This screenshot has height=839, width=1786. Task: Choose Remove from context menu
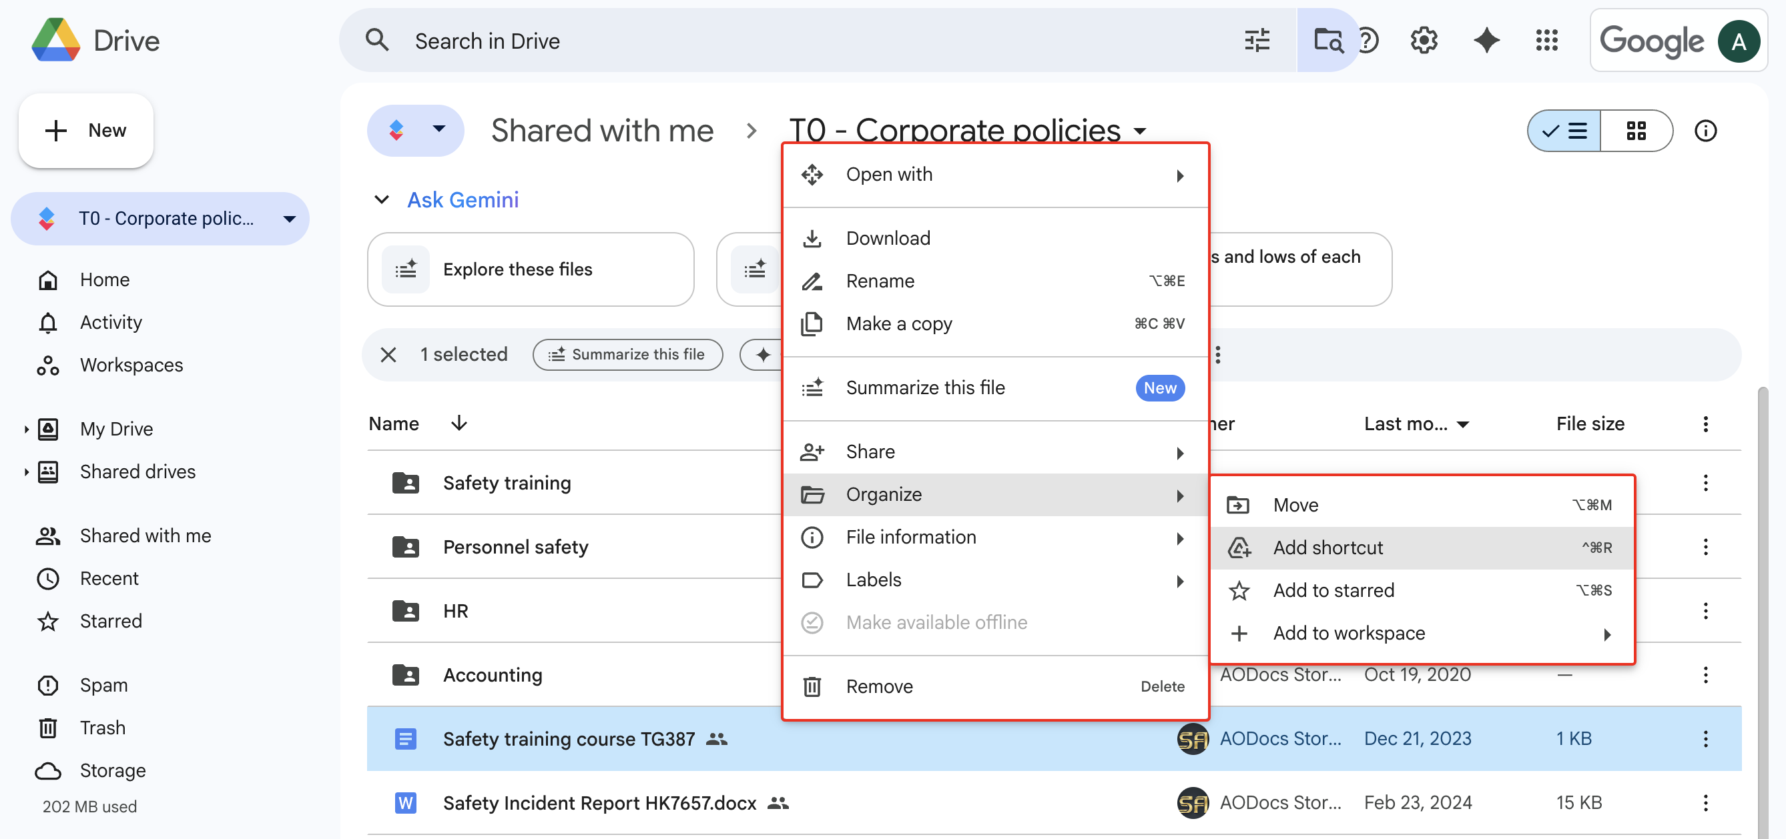[x=995, y=686]
